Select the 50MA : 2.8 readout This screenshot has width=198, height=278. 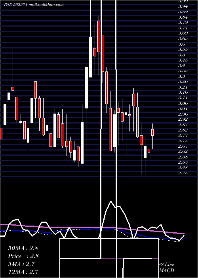click(x=23, y=248)
